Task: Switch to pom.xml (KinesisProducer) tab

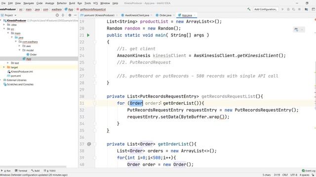Action: [x=98, y=15]
